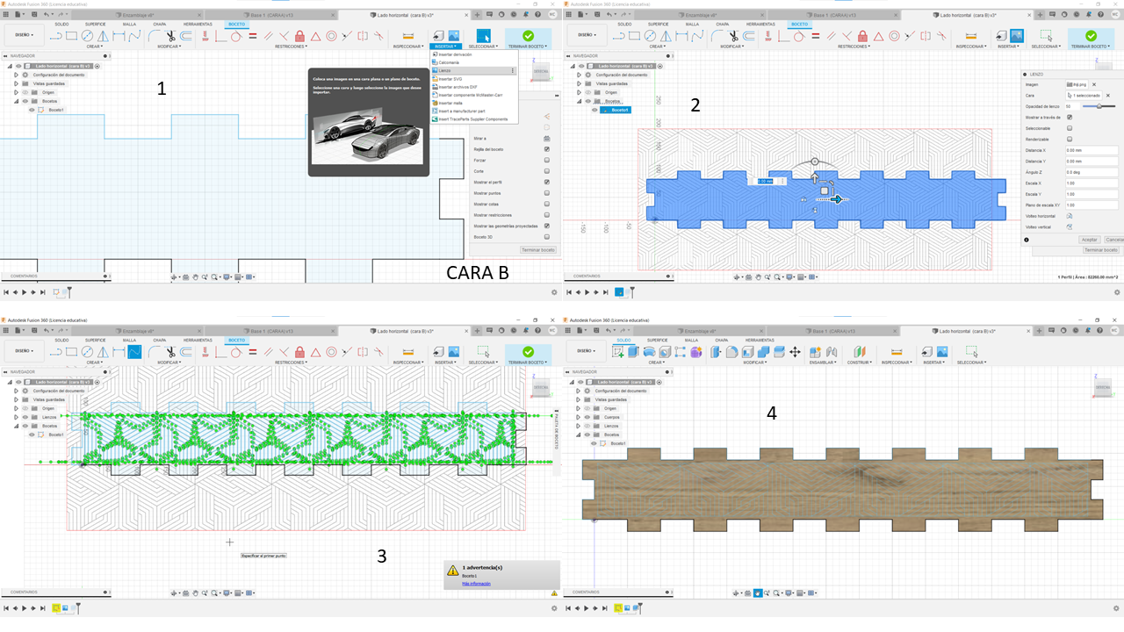
Task: Pick Insertar derivación in the panel 1 menu
Action: point(474,54)
